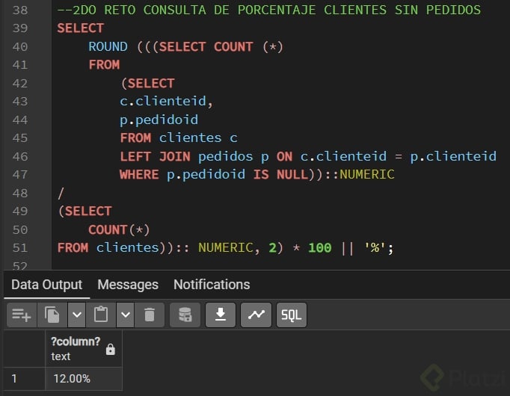The width and height of the screenshot is (510, 396).
Task: Switch to the Data Output tab
Action: pos(47,285)
